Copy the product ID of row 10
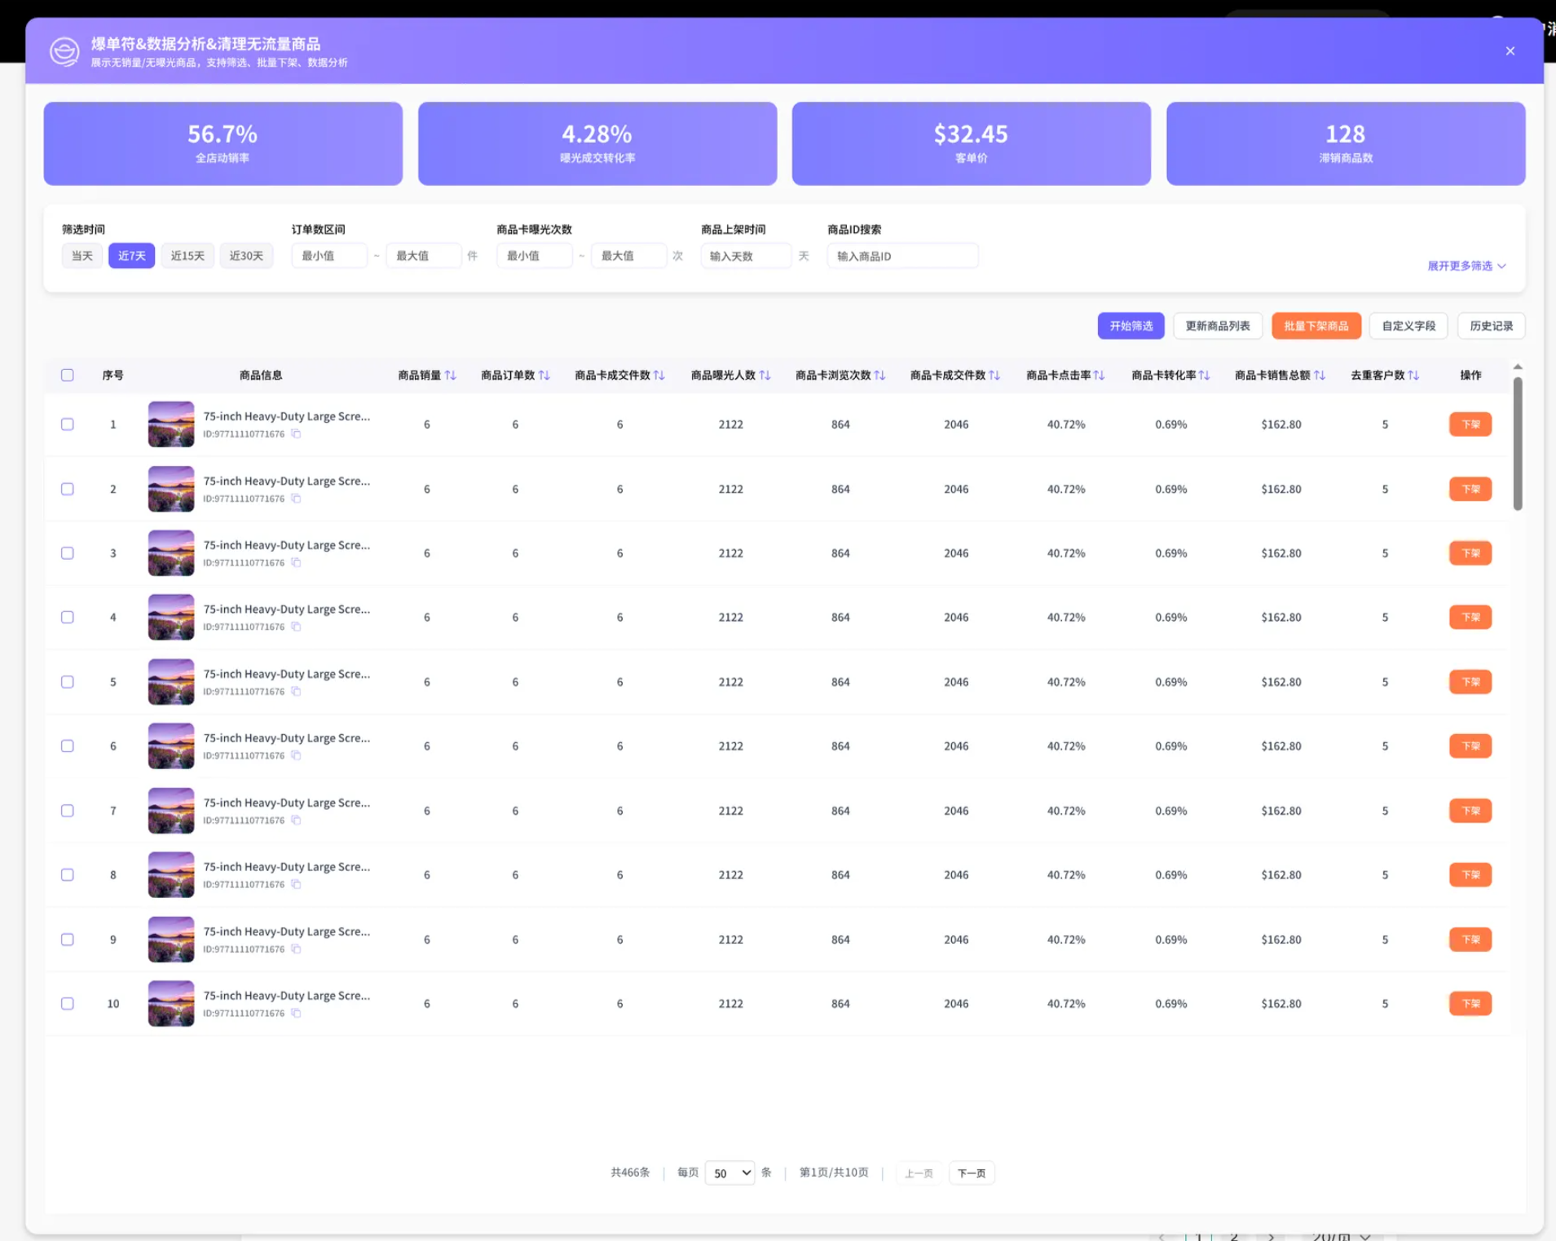 click(x=297, y=1013)
